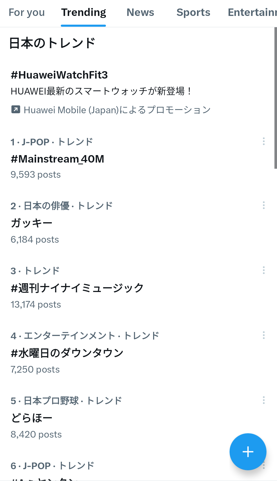Open the News tab
This screenshot has height=481, width=277.
point(140,12)
